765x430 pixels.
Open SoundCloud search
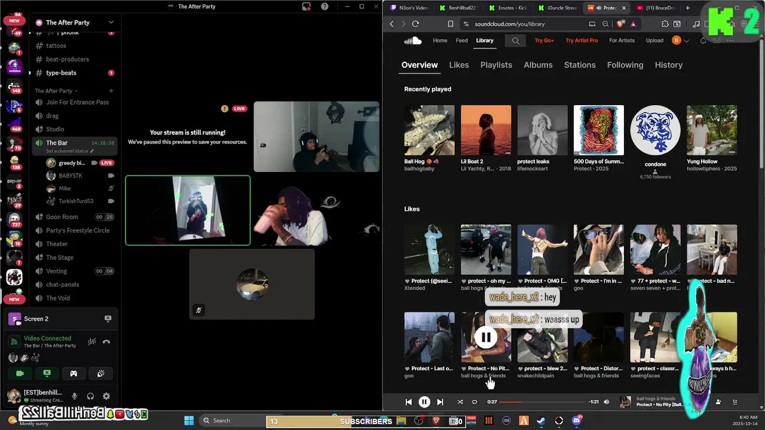click(515, 41)
